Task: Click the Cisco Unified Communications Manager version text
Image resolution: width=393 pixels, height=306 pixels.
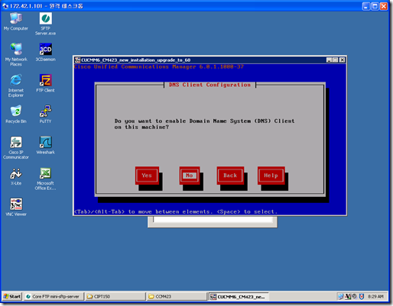Action: (x=159, y=66)
